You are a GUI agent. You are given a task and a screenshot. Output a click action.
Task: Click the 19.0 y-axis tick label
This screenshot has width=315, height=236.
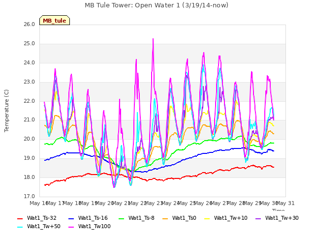pos(30,158)
